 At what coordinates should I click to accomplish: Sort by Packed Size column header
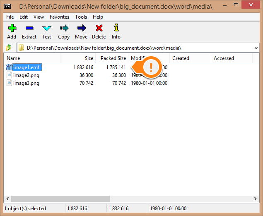[113, 58]
